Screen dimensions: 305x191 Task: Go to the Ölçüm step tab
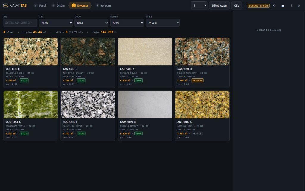tap(58, 5)
